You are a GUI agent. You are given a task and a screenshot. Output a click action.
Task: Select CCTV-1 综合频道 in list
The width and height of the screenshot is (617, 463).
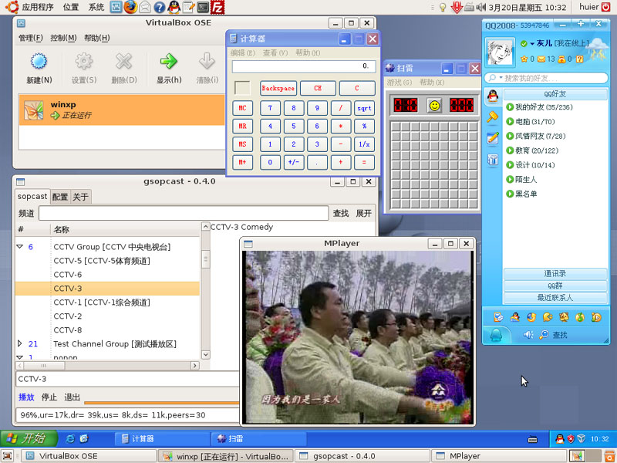pyautogui.click(x=107, y=302)
